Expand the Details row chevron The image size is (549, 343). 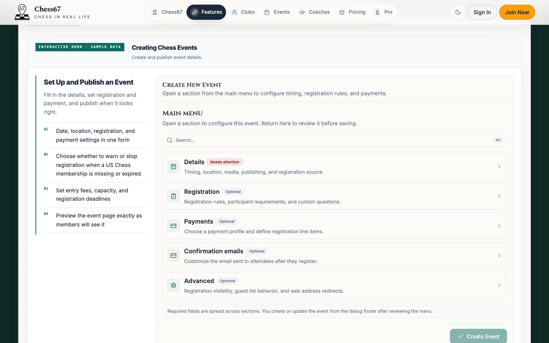click(x=499, y=166)
